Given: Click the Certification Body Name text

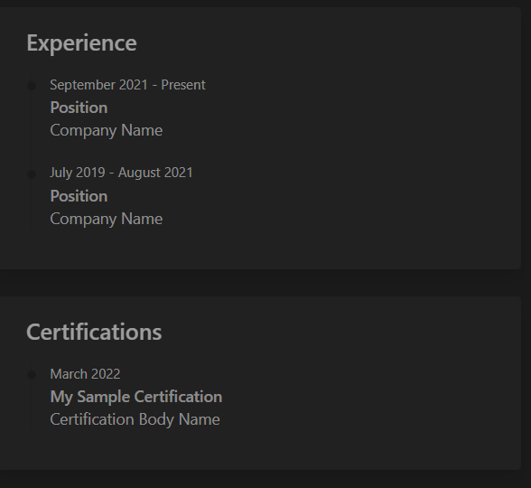Looking at the screenshot, I should pyautogui.click(x=135, y=419).
